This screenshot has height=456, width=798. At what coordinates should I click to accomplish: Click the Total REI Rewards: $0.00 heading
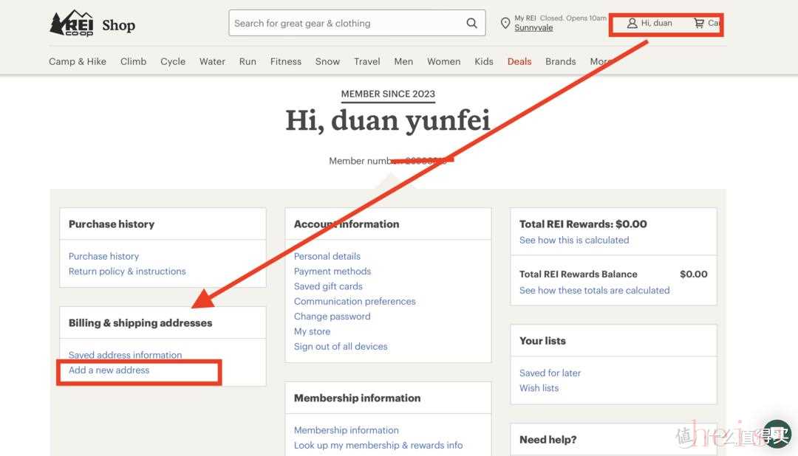(583, 224)
